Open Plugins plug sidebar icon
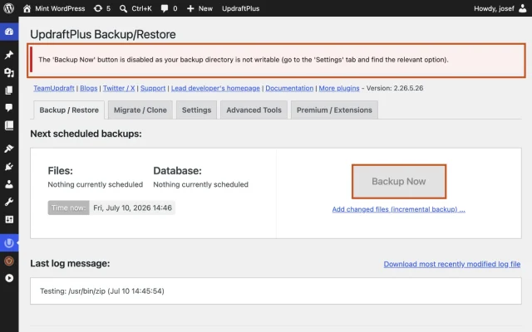This screenshot has height=332, width=532. (x=9, y=166)
